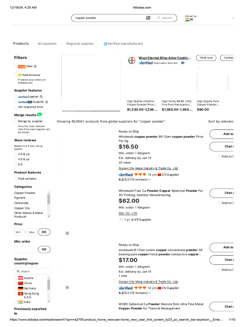Check the Merge by supplier option

pos(16,121)
